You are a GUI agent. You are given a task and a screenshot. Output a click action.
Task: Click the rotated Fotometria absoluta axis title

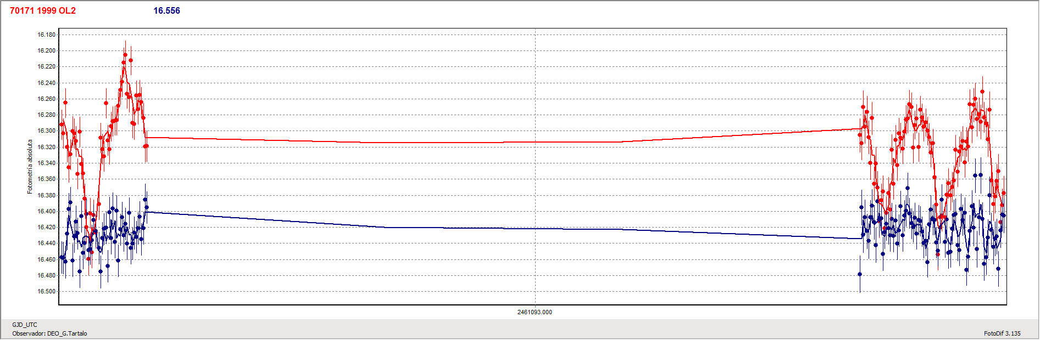pos(30,167)
